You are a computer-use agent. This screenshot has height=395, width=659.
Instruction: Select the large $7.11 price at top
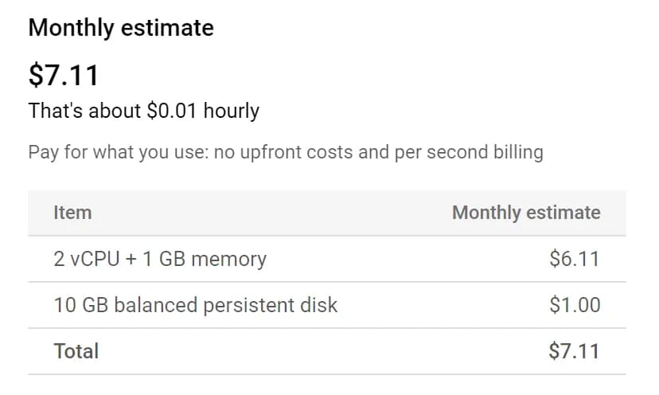pyautogui.click(x=64, y=76)
